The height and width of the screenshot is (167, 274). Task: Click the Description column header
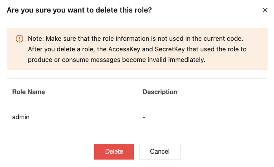(160, 92)
